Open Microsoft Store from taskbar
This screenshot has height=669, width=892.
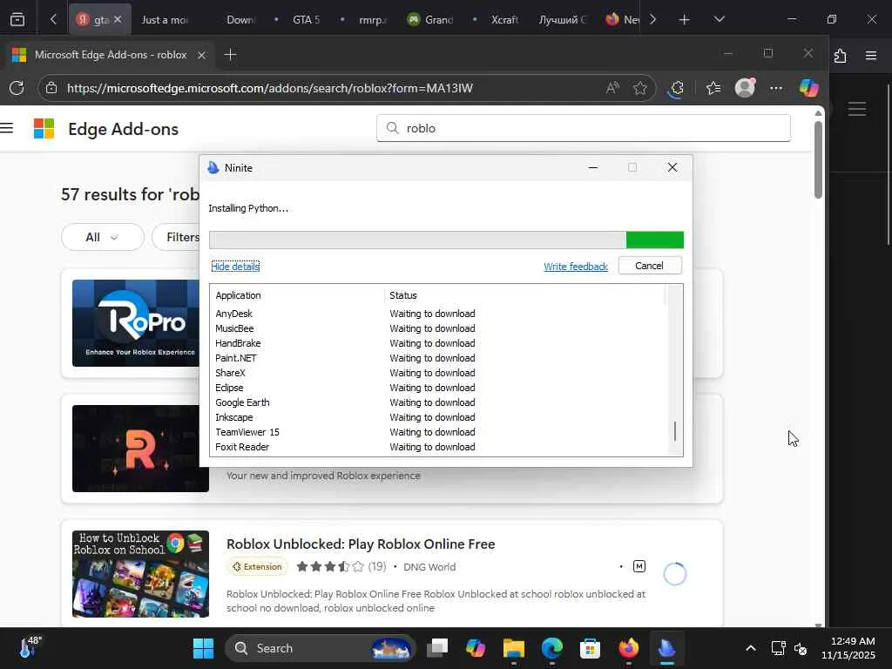pos(590,648)
